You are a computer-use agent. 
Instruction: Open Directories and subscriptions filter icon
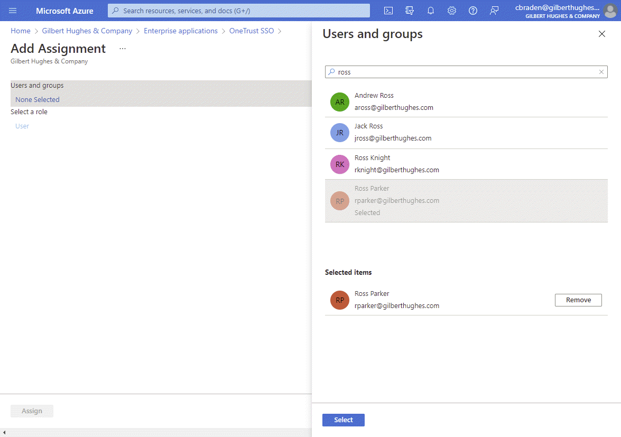click(410, 11)
